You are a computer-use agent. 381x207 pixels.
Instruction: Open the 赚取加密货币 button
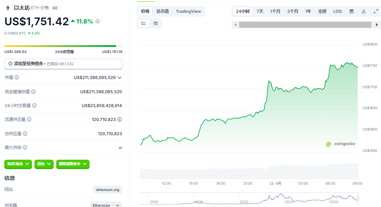73,164
